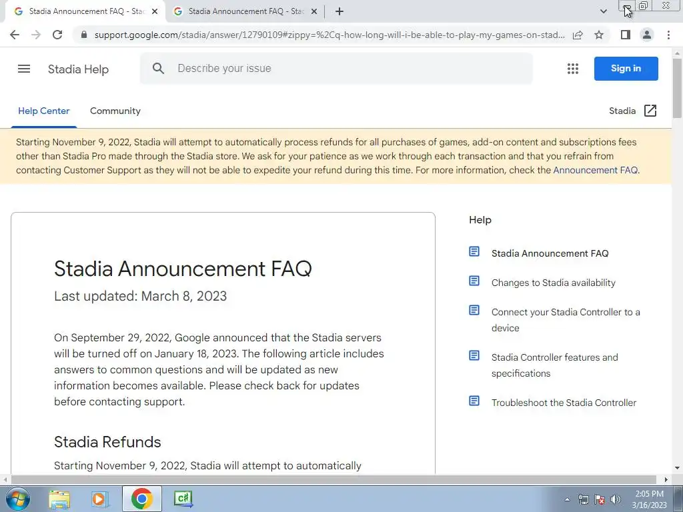Switch to the Community tab

115,111
